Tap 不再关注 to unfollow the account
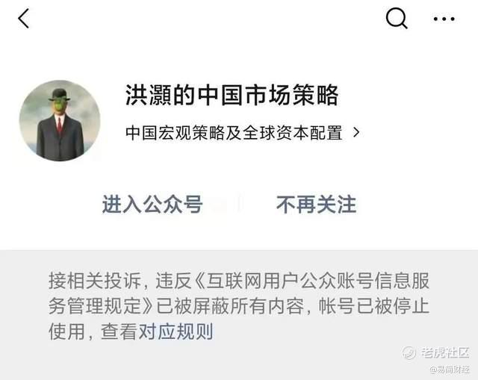Screen dimensions: 478x380 (317, 204)
